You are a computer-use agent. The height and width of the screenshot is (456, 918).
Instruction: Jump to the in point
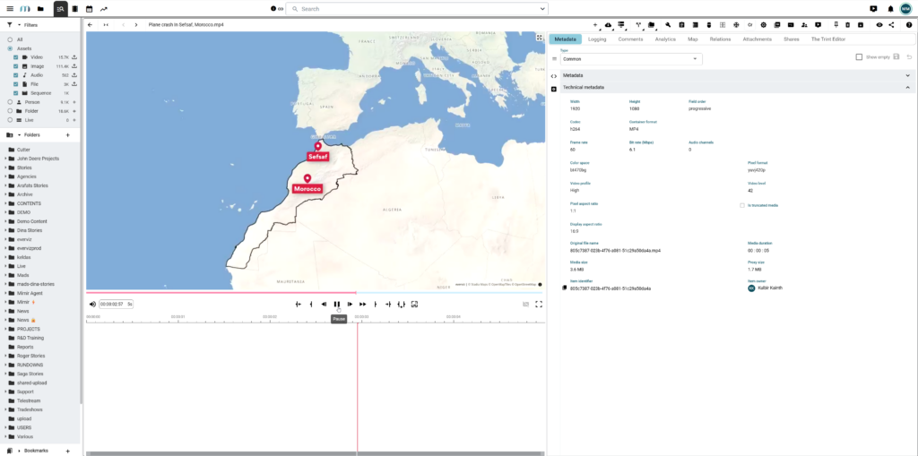click(x=298, y=305)
